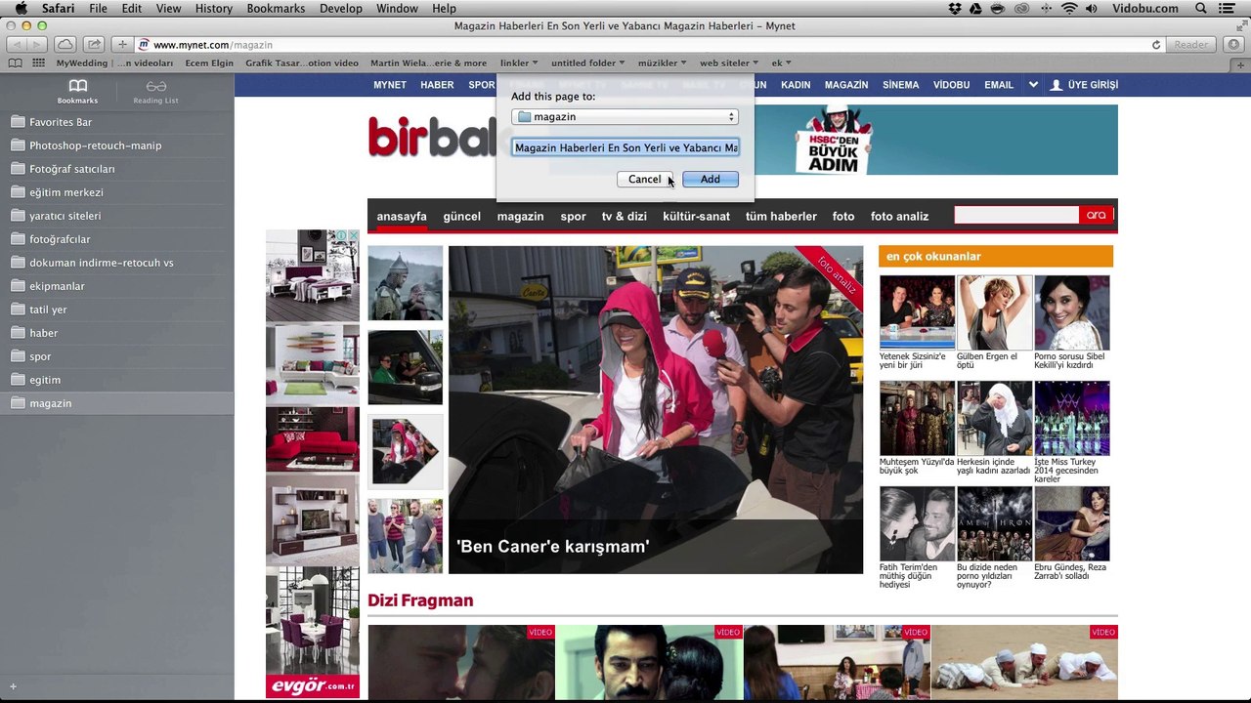Open the Bookmarks menu in the menu bar
Screen dimensions: 1251x703
click(x=277, y=9)
